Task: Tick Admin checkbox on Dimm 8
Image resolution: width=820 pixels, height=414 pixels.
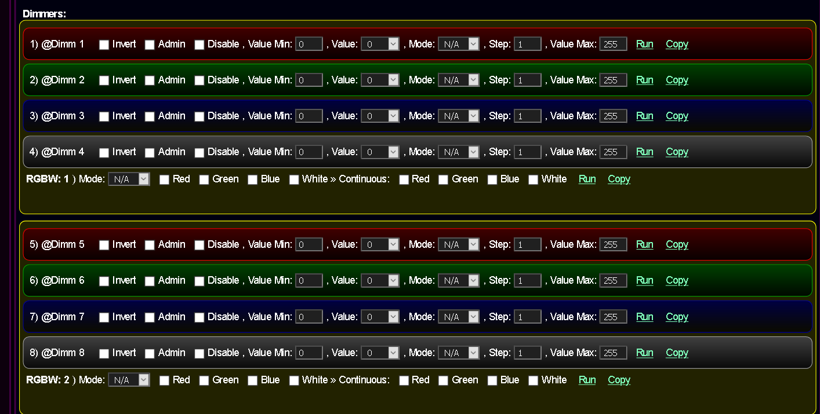Action: (150, 353)
